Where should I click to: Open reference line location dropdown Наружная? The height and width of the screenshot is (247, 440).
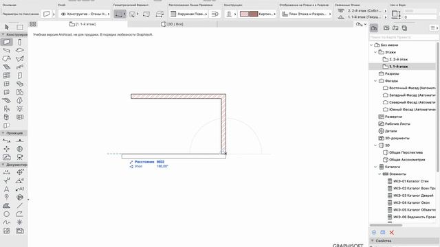(x=188, y=14)
